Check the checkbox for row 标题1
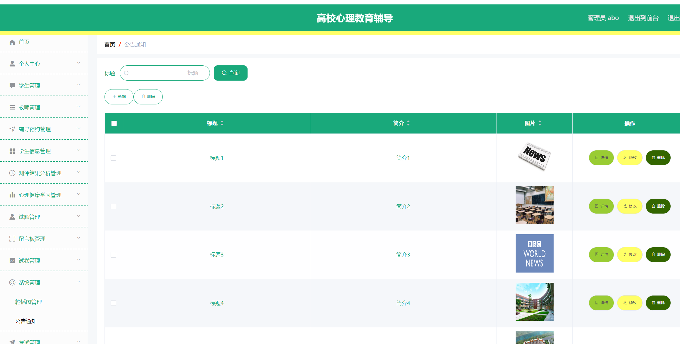Image resolution: width=680 pixels, height=344 pixels. point(113,158)
